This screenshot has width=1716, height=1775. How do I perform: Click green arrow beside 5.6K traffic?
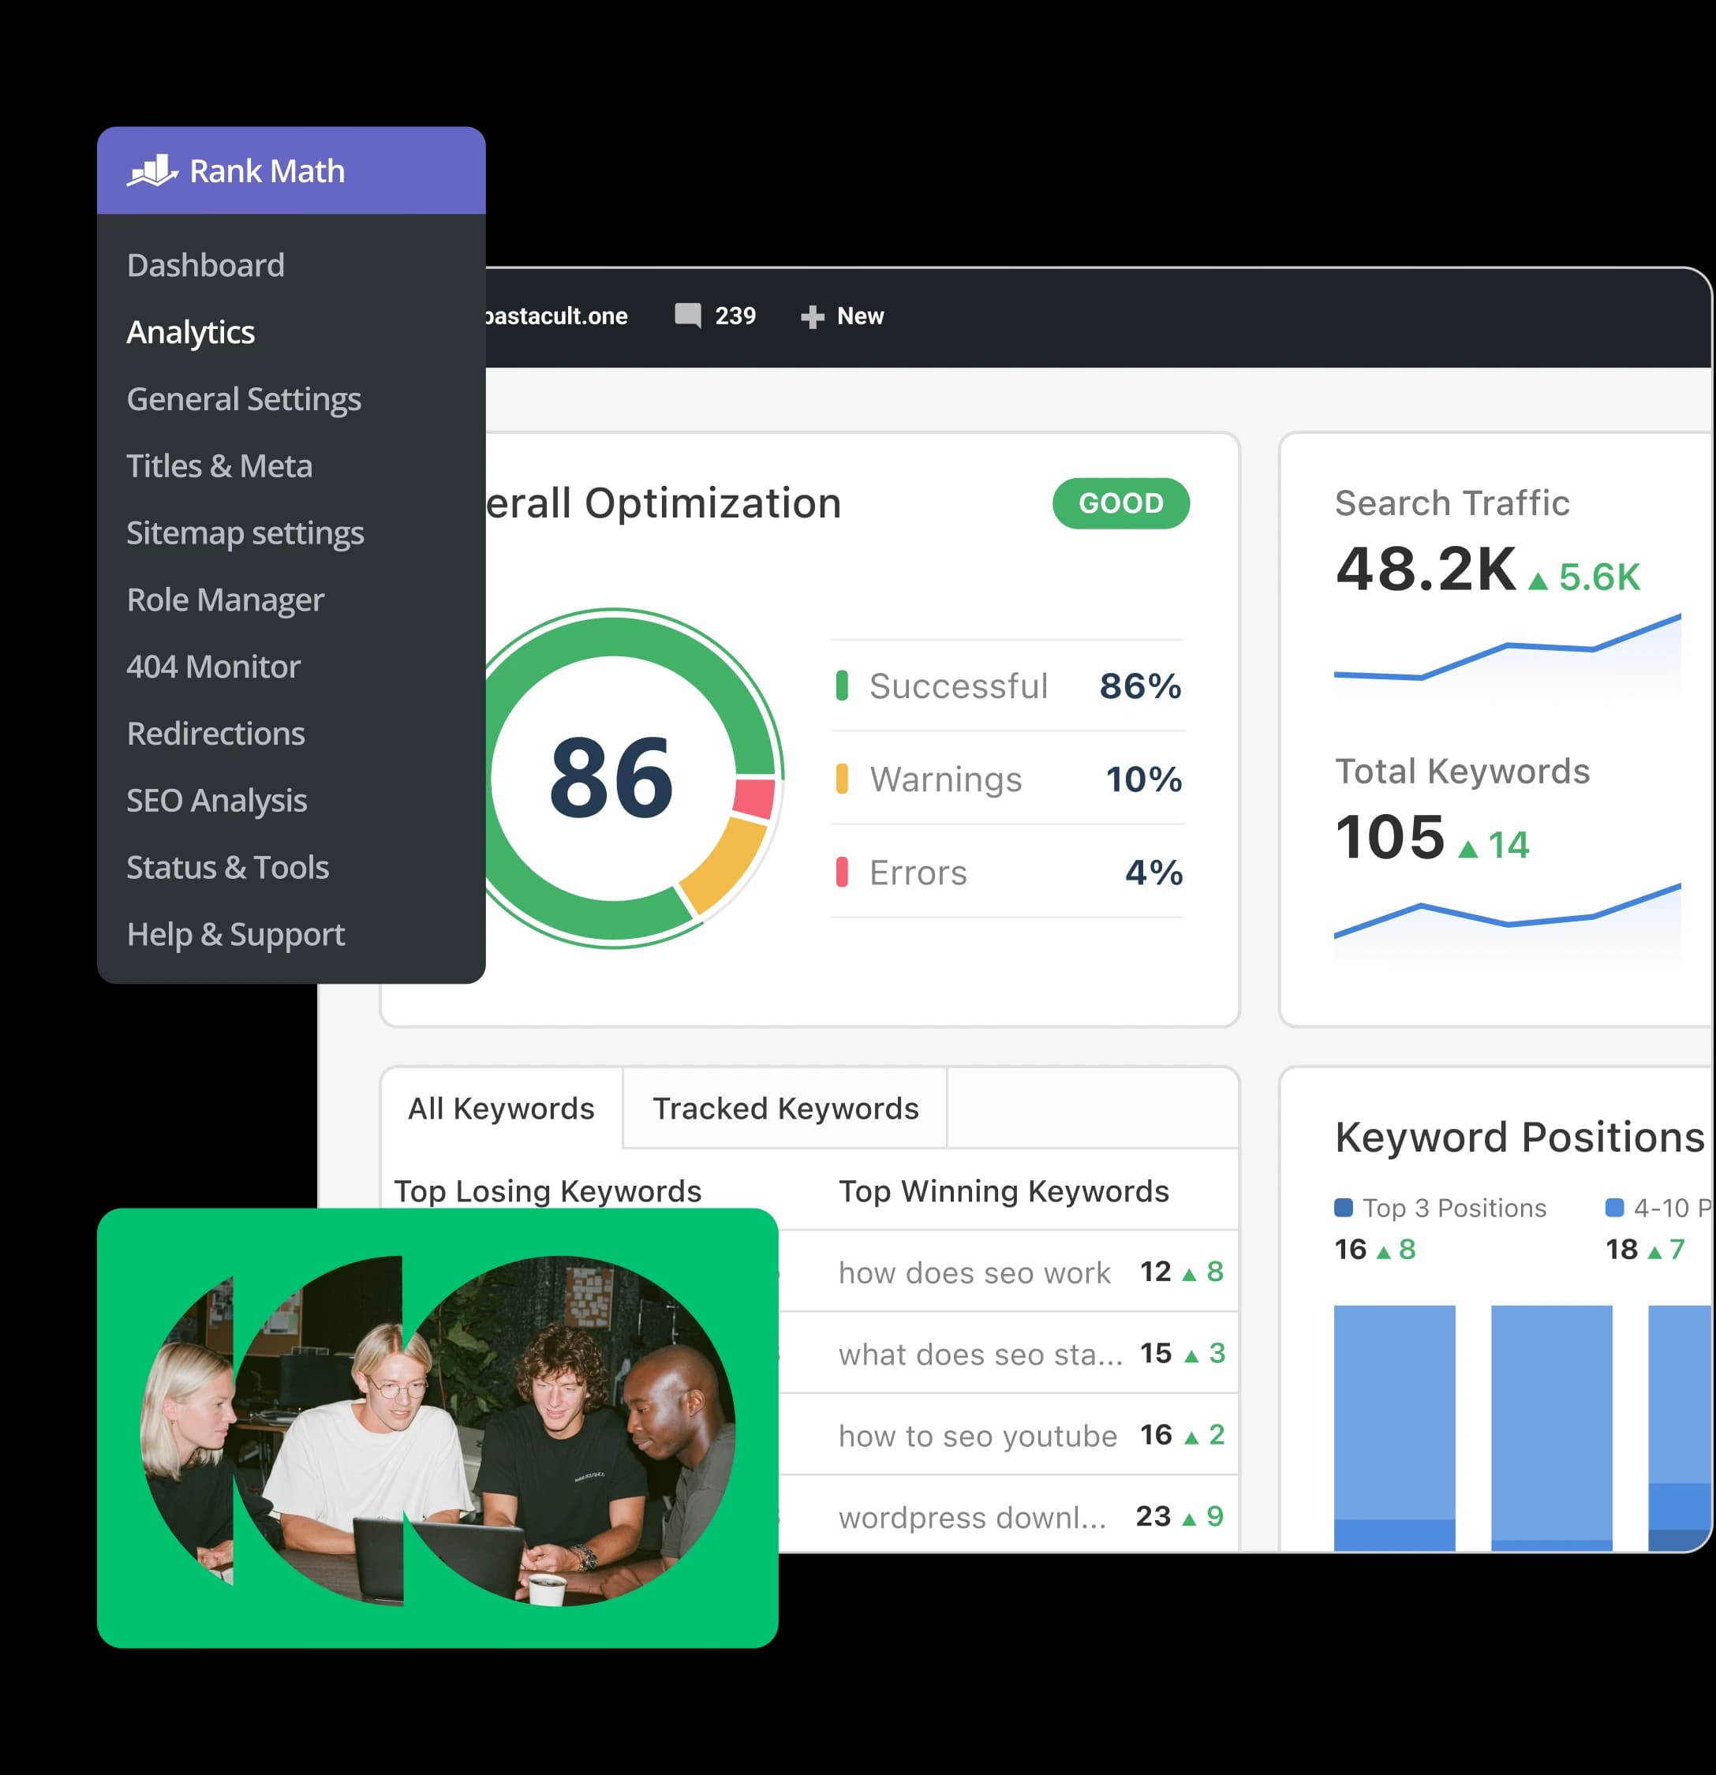pos(1538,581)
